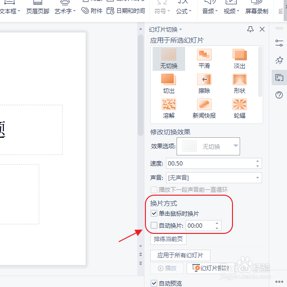Click the editor scrollbar down arrow
Screen dimensions: 287x287
click(x=141, y=246)
